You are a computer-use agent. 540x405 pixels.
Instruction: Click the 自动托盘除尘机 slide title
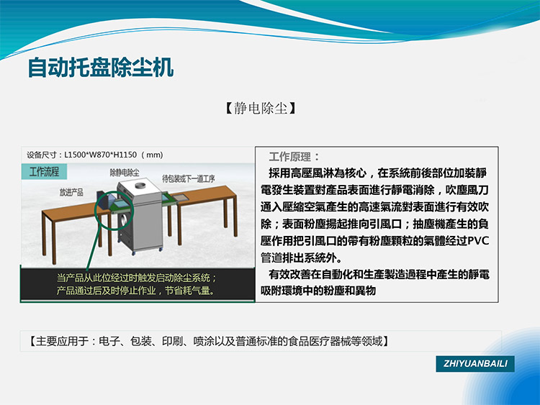[100, 69]
